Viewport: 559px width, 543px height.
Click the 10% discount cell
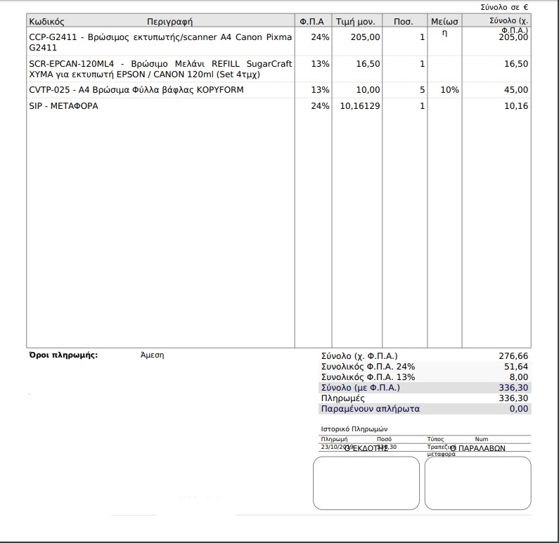(x=449, y=90)
